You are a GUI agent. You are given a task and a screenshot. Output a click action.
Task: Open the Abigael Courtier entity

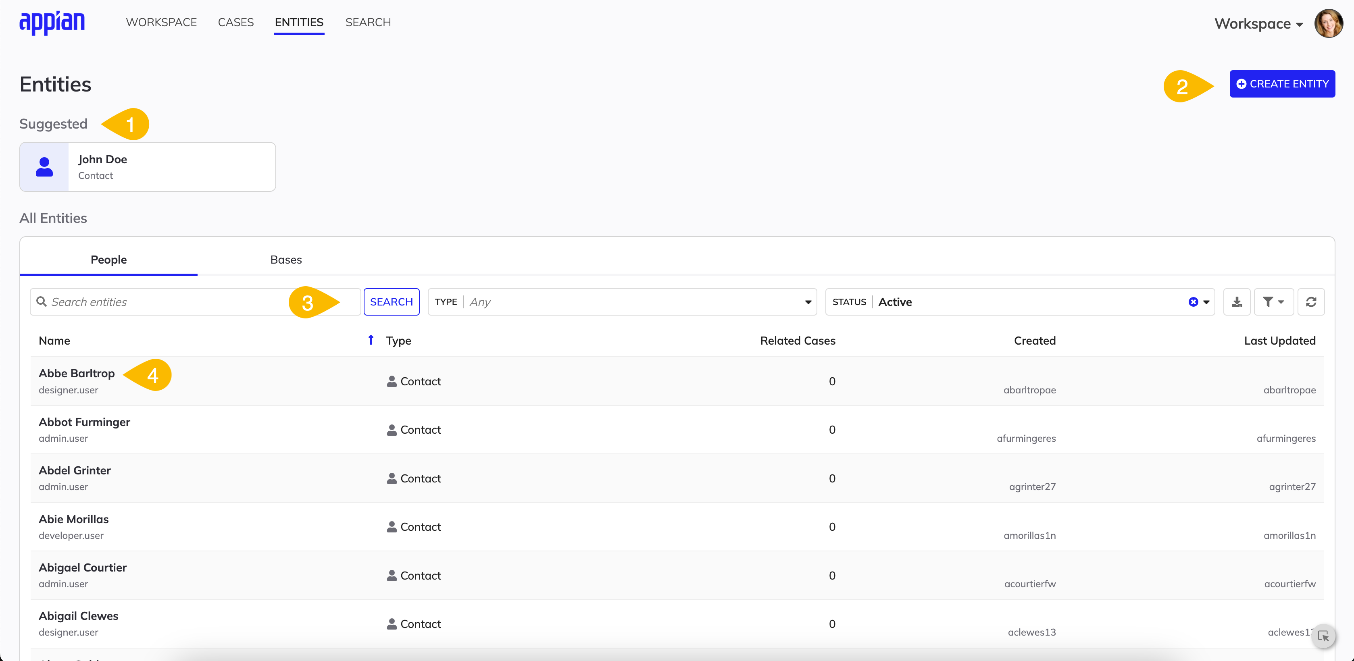[83, 567]
